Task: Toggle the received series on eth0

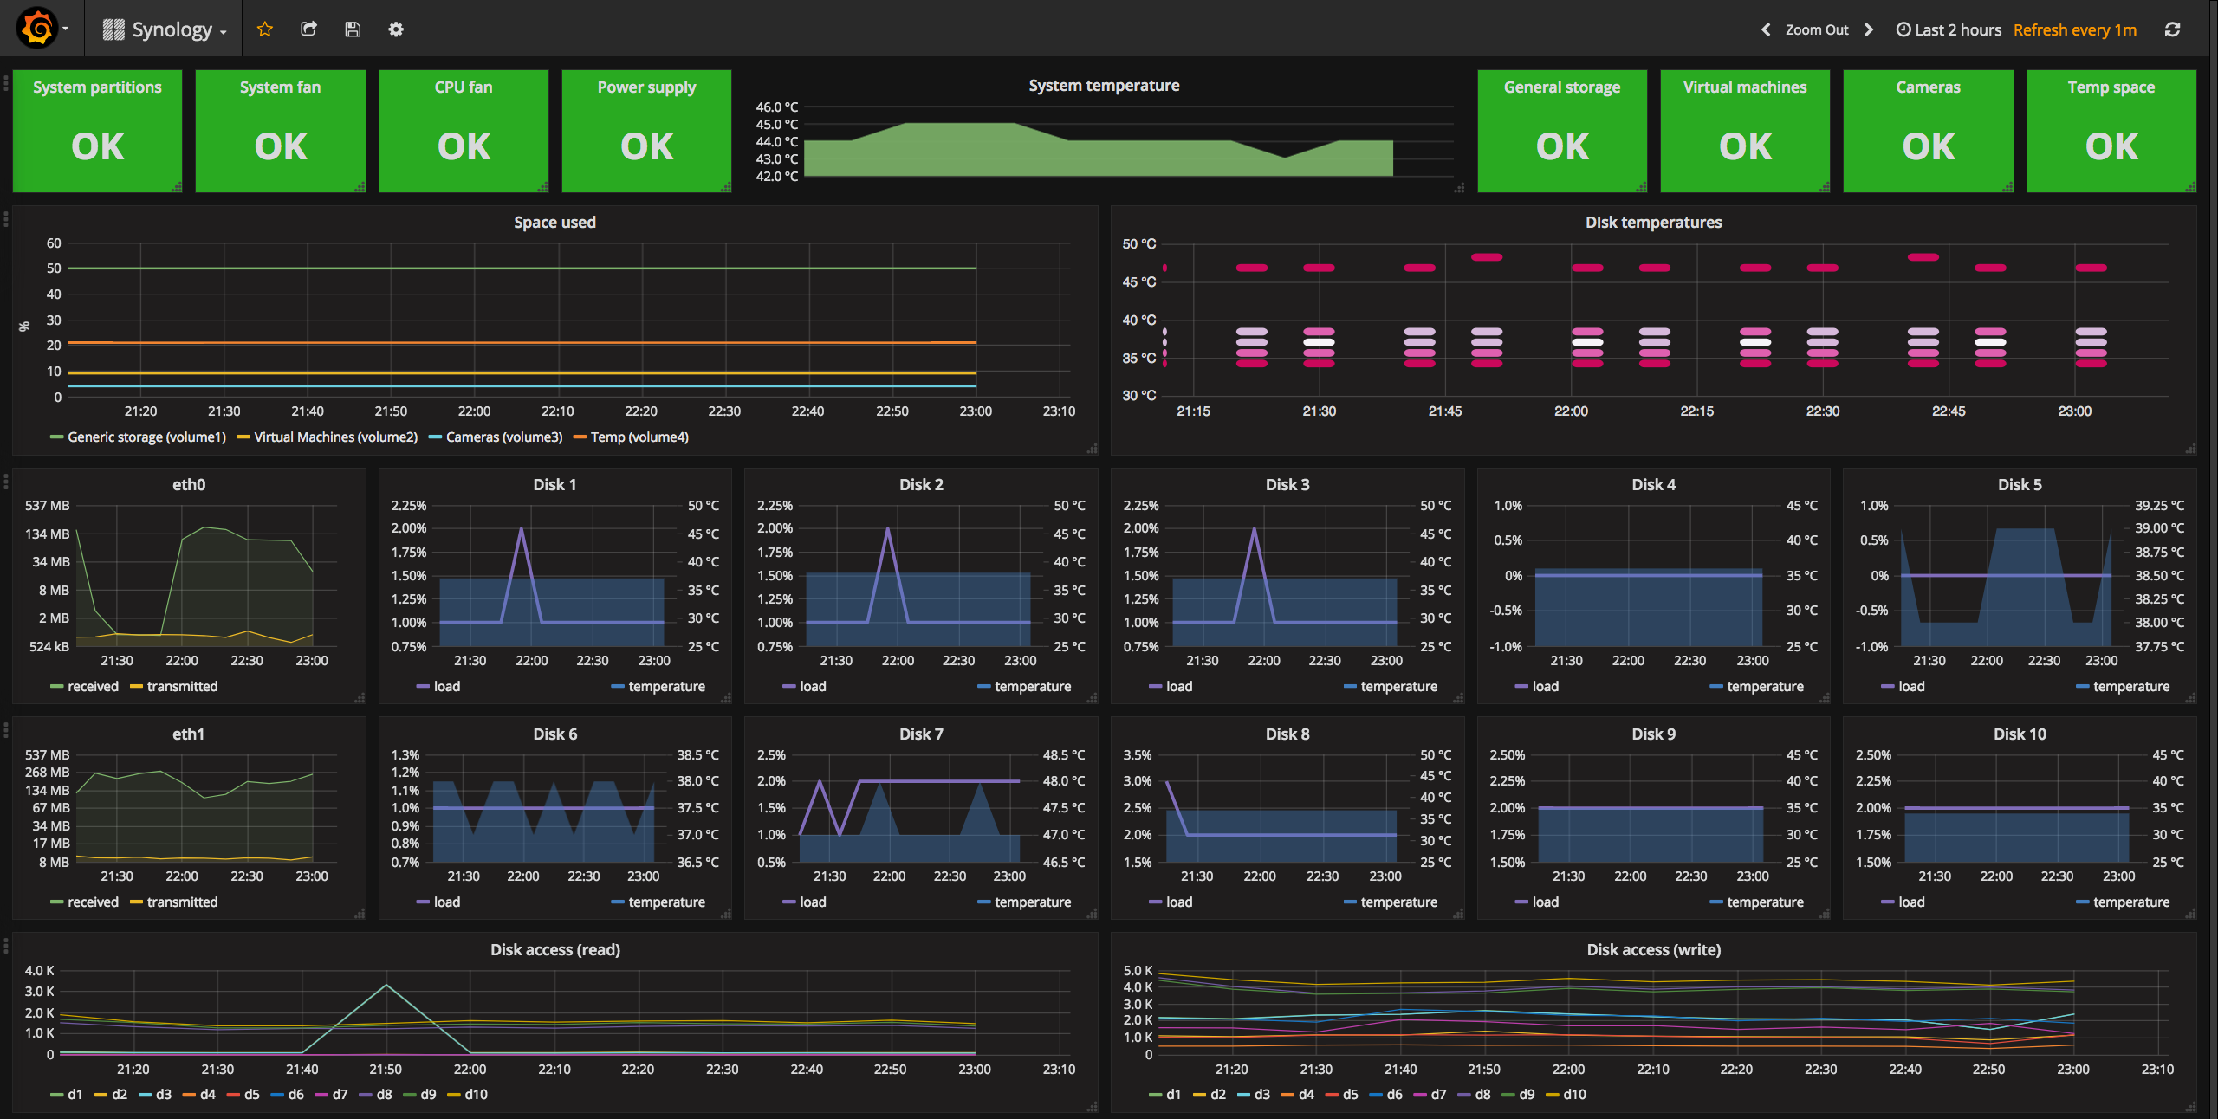Action: (x=92, y=686)
